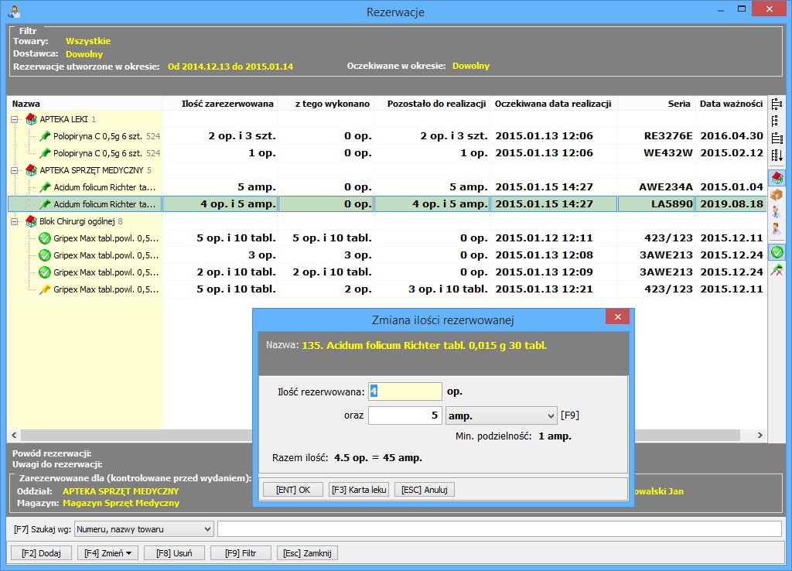Collapse the Blok Chirurgi ogólnej group
The image size is (792, 571).
coord(15,221)
